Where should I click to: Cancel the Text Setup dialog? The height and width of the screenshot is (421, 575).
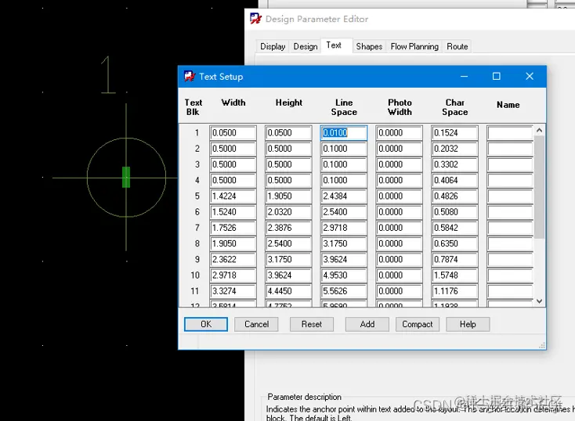(256, 324)
